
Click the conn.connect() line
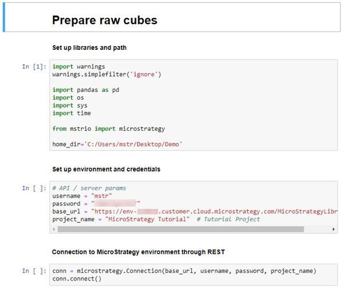[77, 279]
